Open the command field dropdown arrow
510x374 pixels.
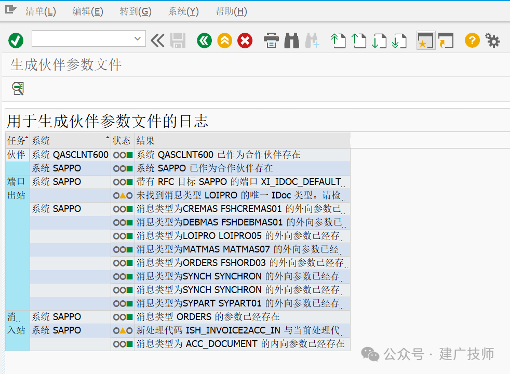click(137, 39)
